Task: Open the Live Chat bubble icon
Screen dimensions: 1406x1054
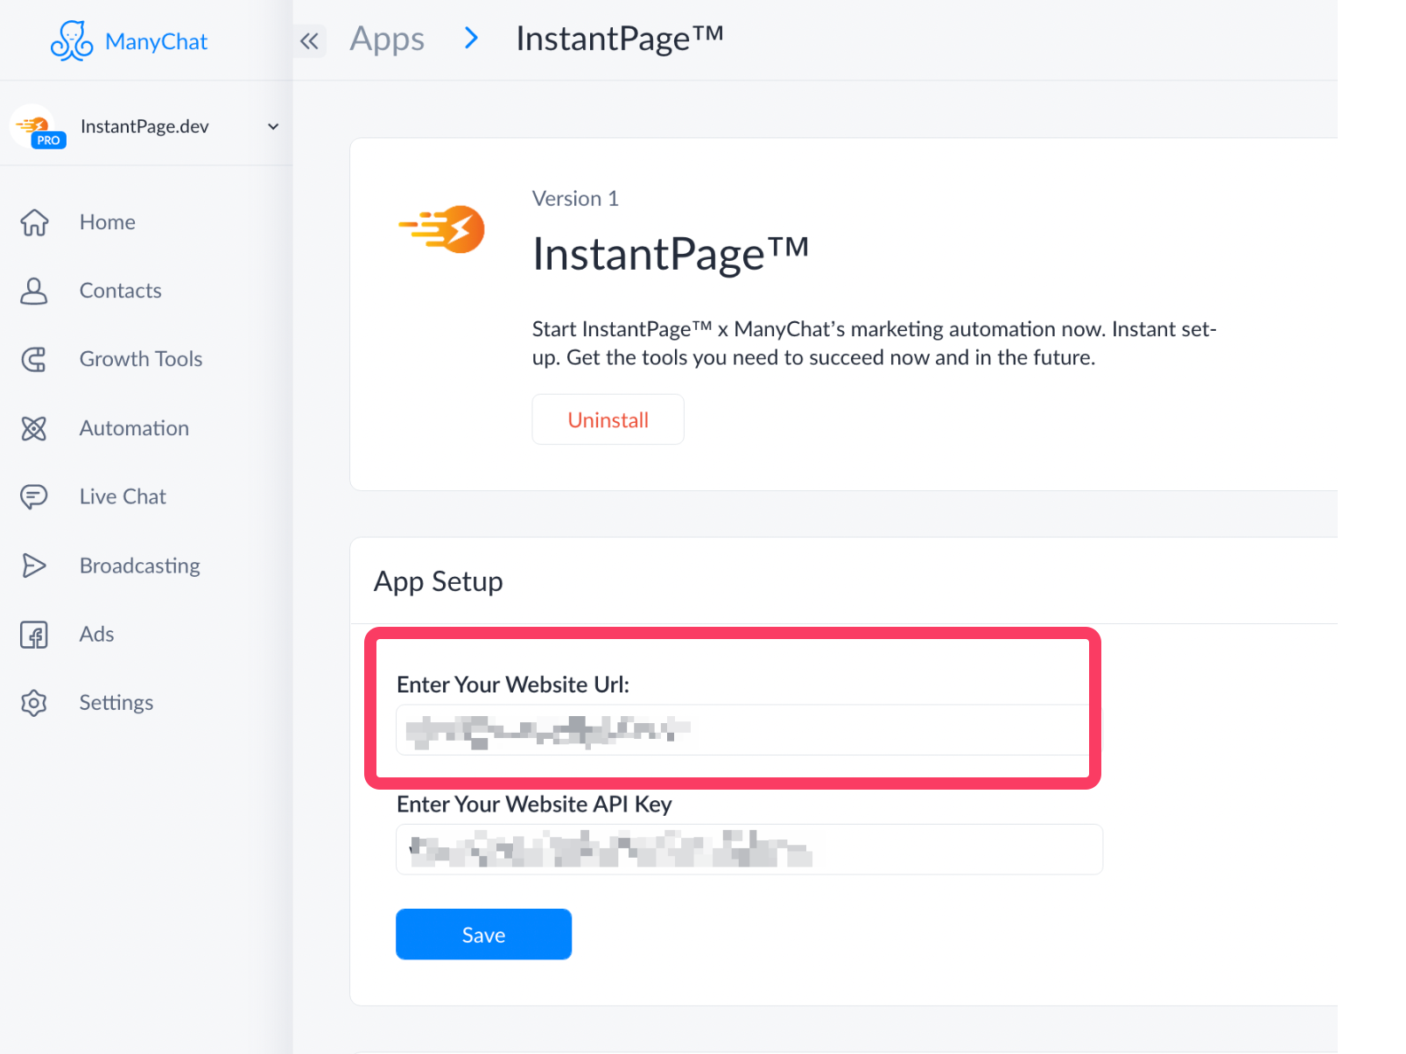Action: click(x=34, y=496)
